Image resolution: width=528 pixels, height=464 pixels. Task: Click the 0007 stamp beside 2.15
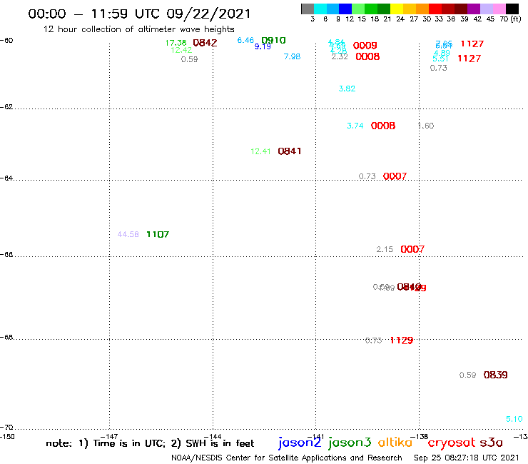[x=412, y=249]
